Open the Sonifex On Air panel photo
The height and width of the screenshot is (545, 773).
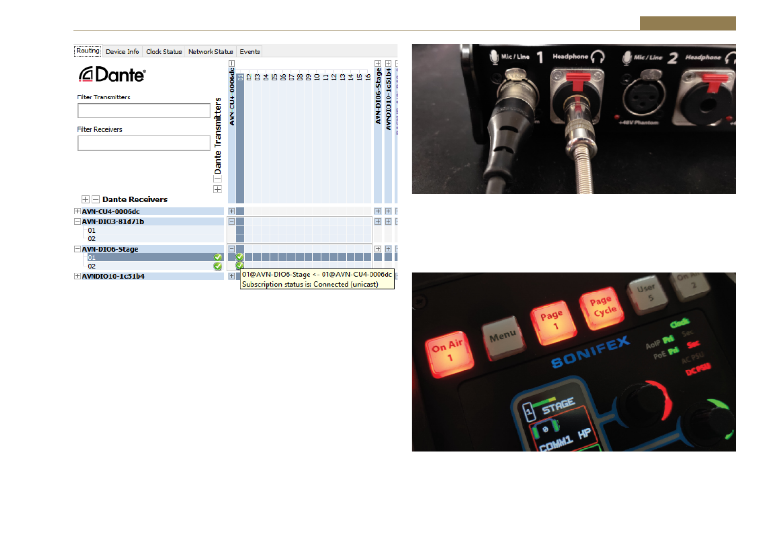[574, 362]
